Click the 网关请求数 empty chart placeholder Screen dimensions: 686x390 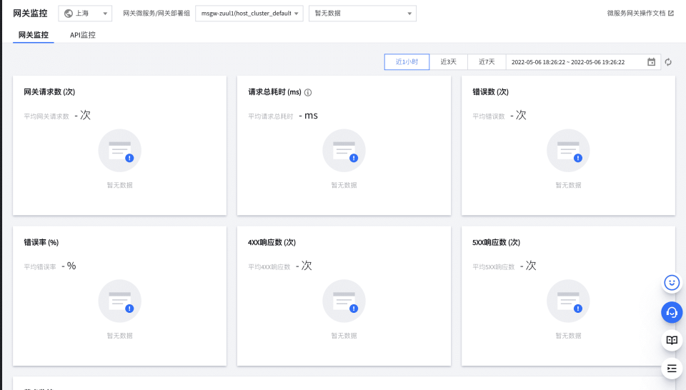point(119,151)
